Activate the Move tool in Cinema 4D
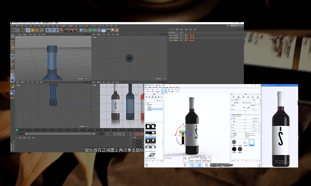Image resolution: width=311 pixels, height=186 pixels. (28, 30)
